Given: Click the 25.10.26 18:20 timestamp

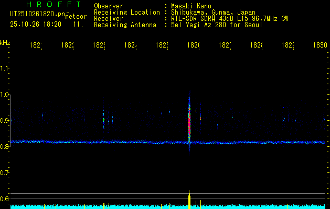Looking at the screenshot, I should [x=36, y=24].
